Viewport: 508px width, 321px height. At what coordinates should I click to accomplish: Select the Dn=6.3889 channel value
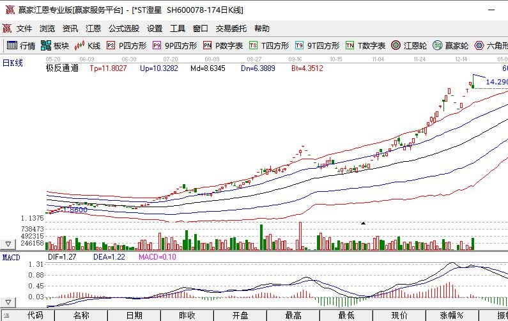258,68
